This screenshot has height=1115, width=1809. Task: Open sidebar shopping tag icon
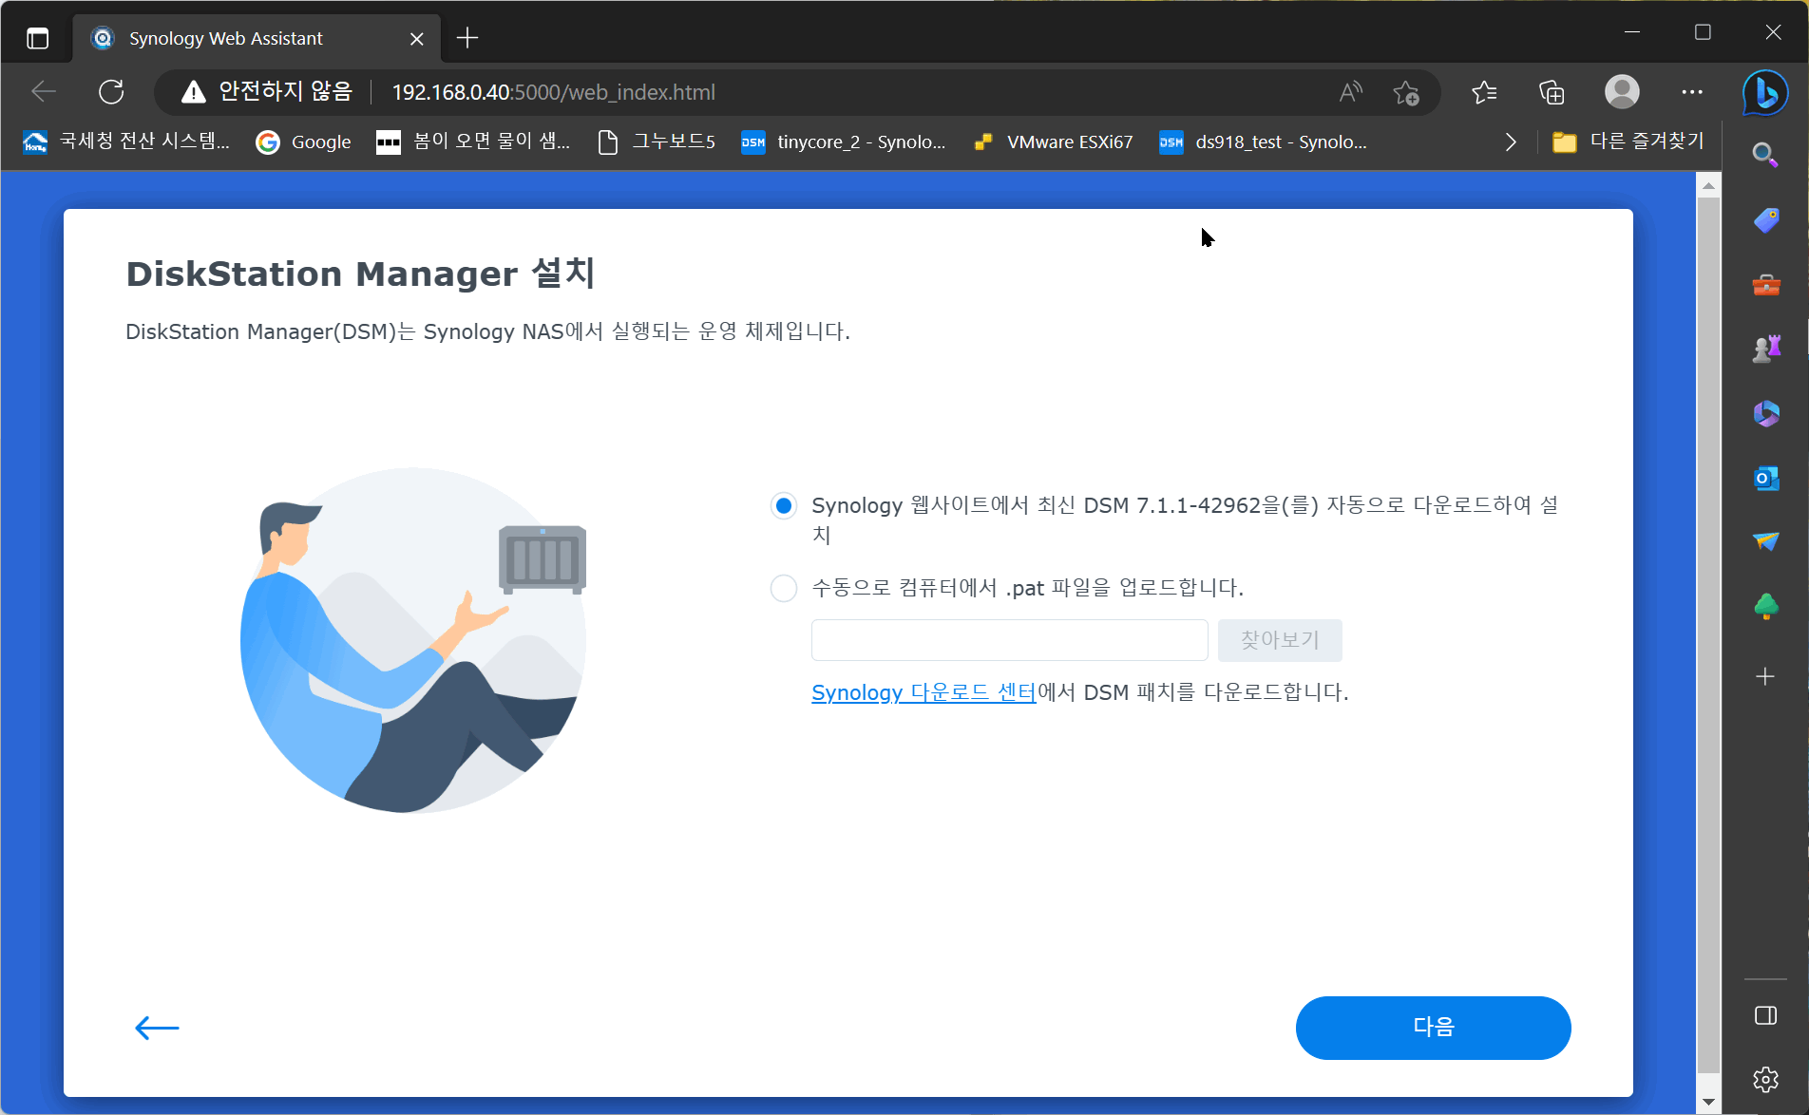tap(1765, 220)
